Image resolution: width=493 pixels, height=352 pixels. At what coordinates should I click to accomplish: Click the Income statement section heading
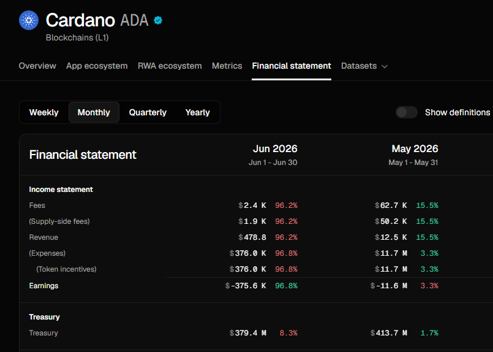[61, 189]
